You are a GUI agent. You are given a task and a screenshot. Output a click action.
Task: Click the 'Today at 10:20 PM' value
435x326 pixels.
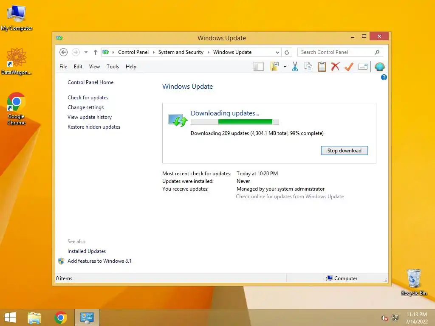tap(257, 174)
